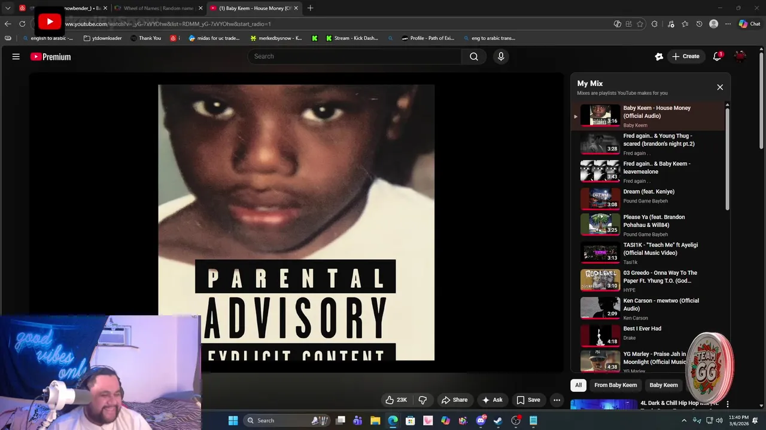The height and width of the screenshot is (430, 766).
Task: Play Please Ya (feat. Brandon Pohahau & Will84)
Action: (648, 225)
